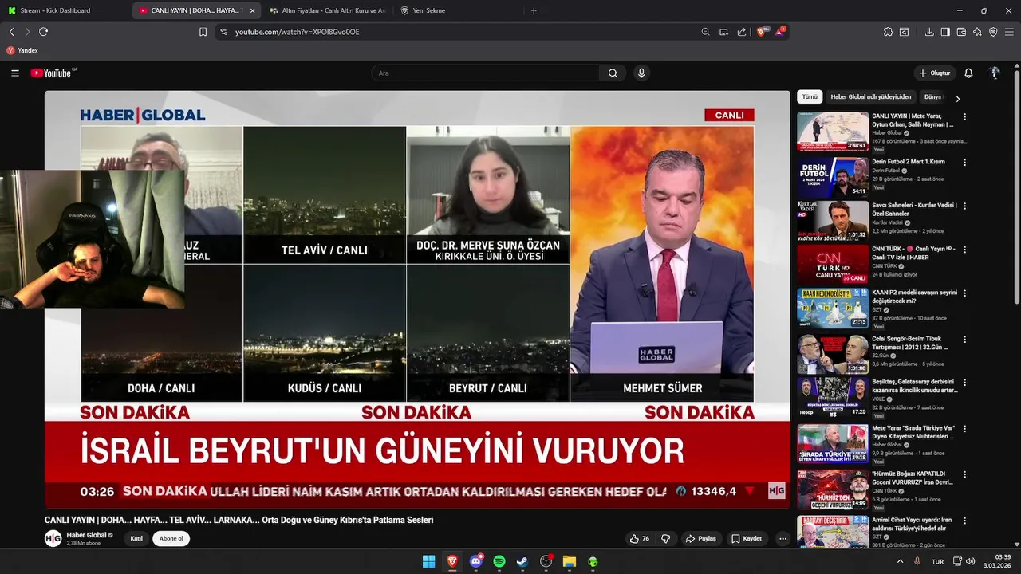1021x574 pixels.
Task: Open the Derin Futbol 2 Mart thumbnail
Action: point(833,177)
